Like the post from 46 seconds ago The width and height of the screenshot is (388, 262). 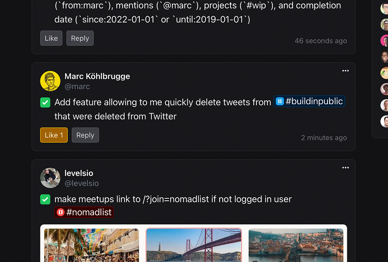tap(51, 38)
